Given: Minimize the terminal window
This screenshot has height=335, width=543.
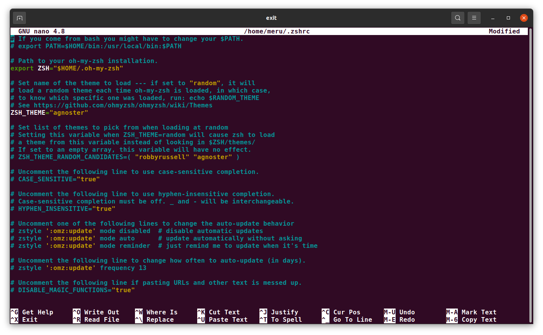Looking at the screenshot, I should pyautogui.click(x=493, y=18).
